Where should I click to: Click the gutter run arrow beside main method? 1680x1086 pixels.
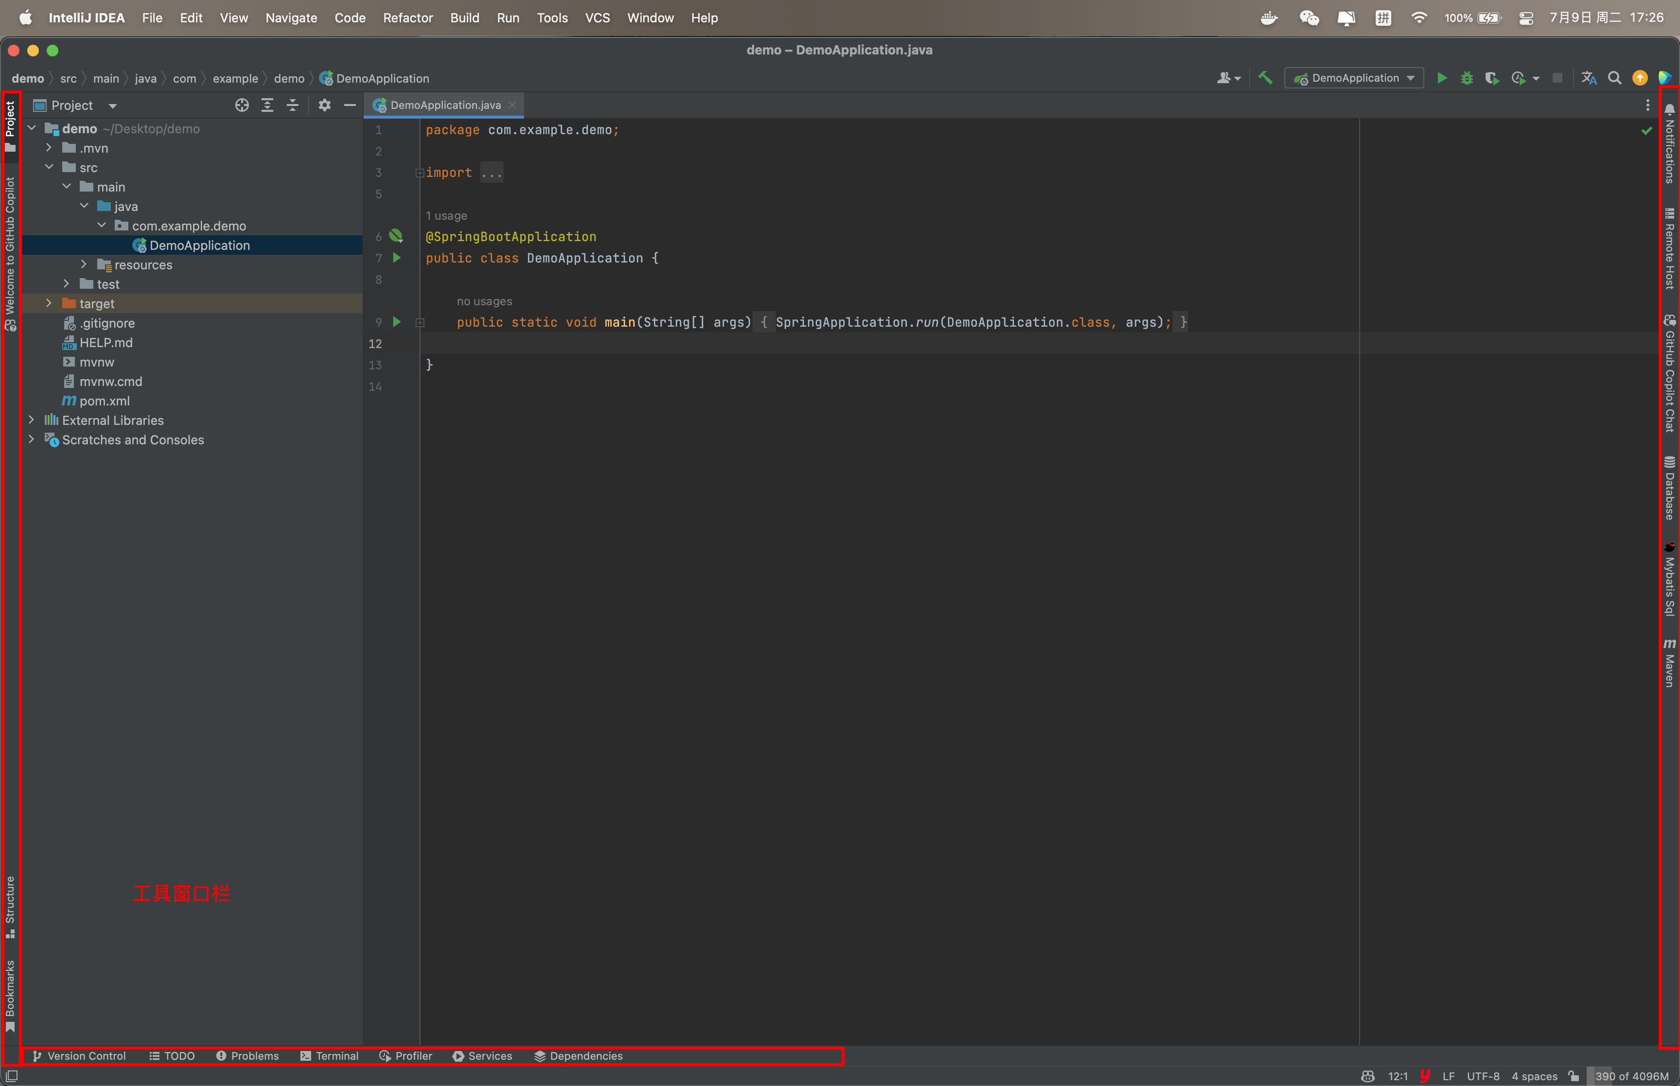pos(397,322)
